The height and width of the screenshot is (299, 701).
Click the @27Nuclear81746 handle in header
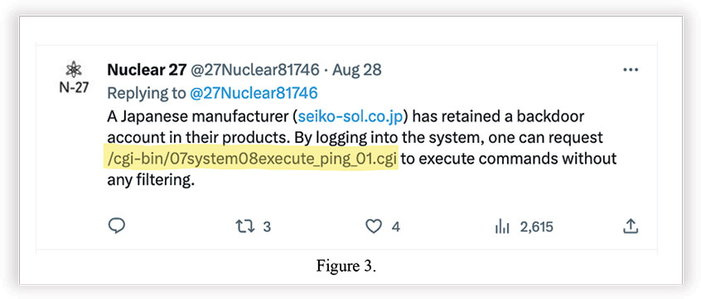(255, 70)
